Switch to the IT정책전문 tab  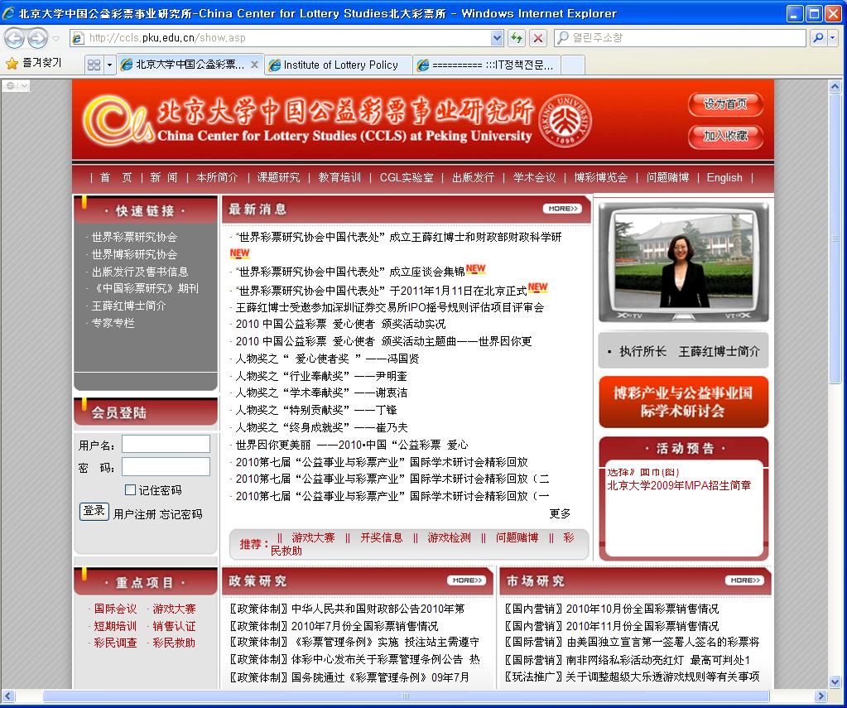[486, 65]
